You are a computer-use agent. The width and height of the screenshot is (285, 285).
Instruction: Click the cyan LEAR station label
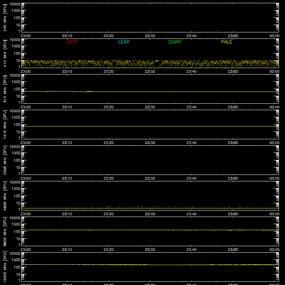pos(124,42)
